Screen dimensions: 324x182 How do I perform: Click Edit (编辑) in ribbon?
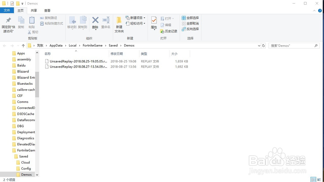pos(166,25)
